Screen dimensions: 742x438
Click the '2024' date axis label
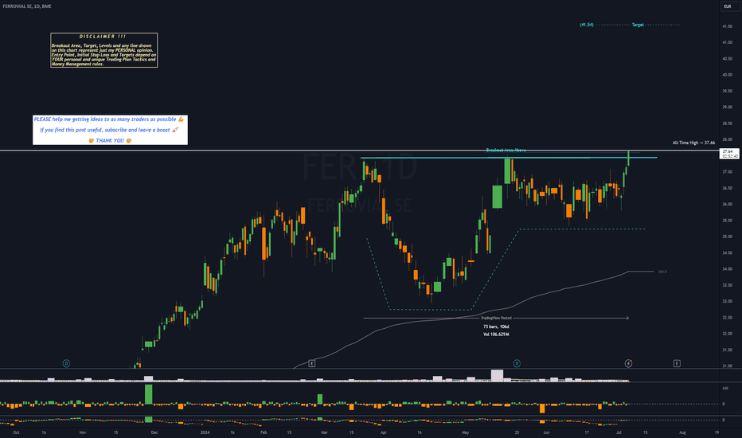[x=205, y=432]
